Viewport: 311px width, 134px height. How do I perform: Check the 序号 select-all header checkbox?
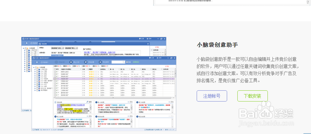pyautogui.click(x=55, y=69)
